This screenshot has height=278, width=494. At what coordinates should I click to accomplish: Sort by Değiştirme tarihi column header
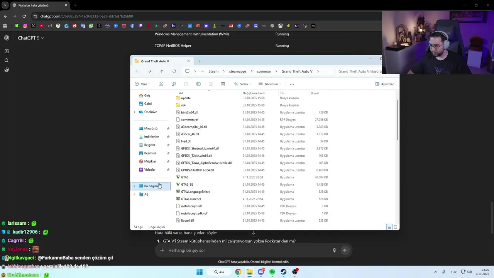click(x=254, y=93)
